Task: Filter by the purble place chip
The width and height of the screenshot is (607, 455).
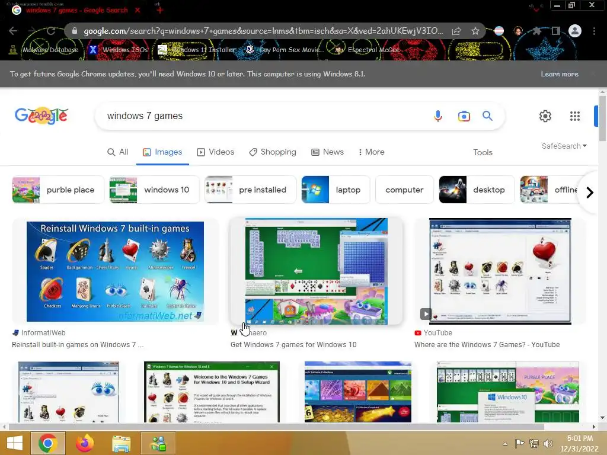Action: tap(58, 190)
